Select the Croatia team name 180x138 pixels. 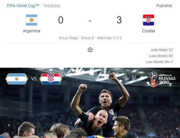click(148, 31)
